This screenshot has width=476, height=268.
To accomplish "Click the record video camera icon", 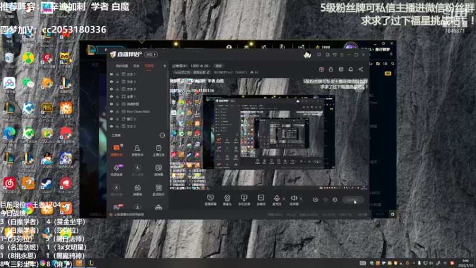I will click(316, 200).
